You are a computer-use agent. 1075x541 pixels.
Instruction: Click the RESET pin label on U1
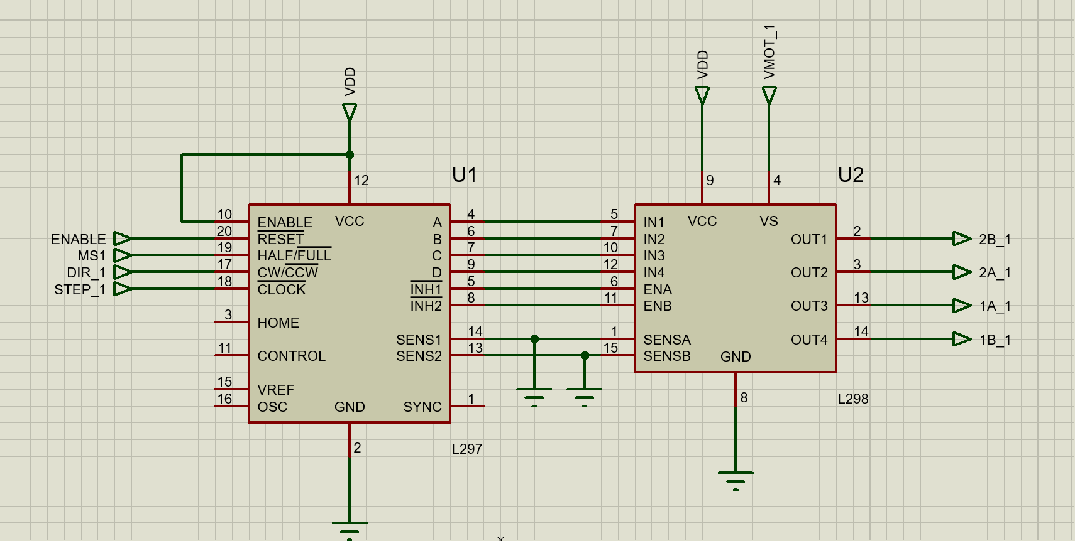click(x=280, y=239)
